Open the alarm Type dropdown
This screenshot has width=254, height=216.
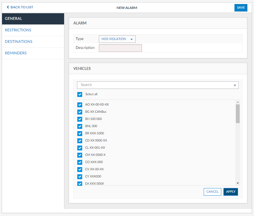point(117,39)
